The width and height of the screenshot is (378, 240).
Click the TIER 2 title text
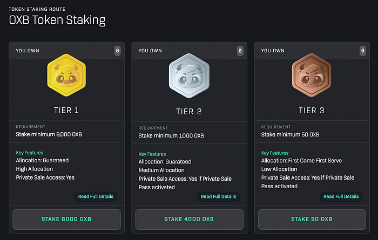189,112
